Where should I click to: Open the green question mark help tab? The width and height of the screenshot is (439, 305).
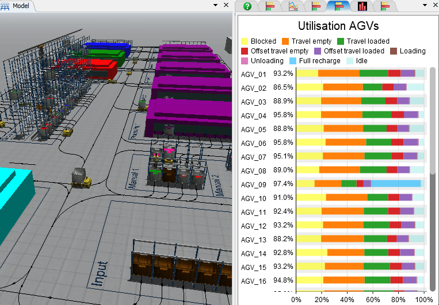tap(247, 6)
